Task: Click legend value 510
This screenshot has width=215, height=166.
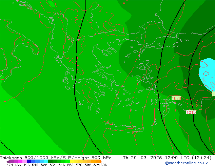Action: (35, 165)
